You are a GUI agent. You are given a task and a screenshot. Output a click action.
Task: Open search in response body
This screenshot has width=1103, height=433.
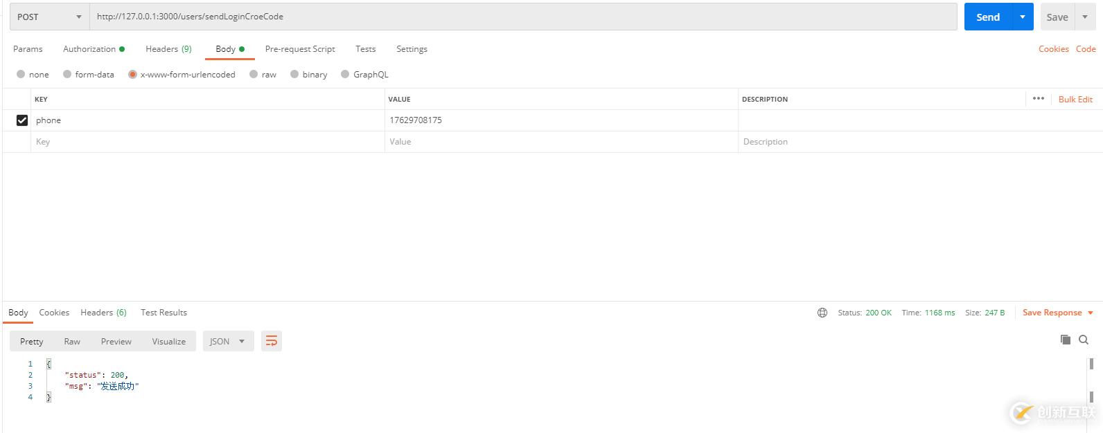click(1084, 340)
